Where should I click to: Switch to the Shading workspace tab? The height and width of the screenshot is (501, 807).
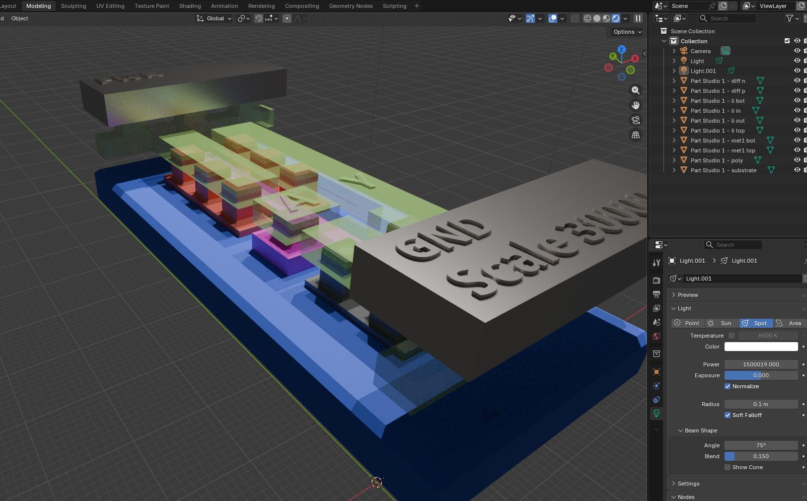[x=190, y=6]
